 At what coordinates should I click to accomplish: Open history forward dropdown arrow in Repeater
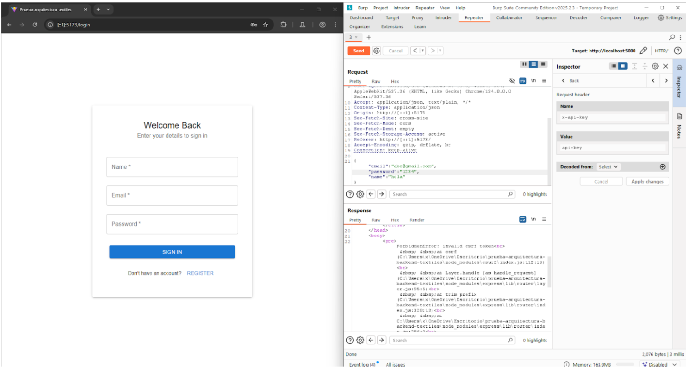pyautogui.click(x=440, y=51)
